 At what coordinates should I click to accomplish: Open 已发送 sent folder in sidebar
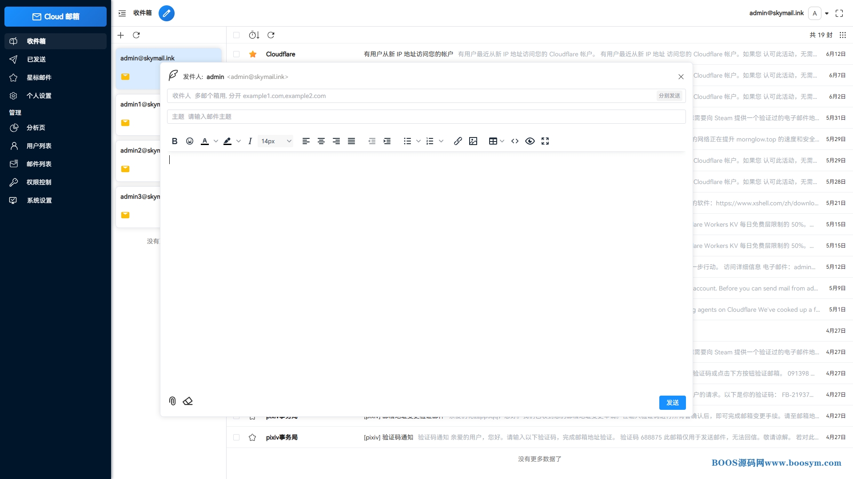pos(36,59)
